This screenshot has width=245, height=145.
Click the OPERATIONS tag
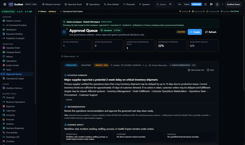click(71, 65)
